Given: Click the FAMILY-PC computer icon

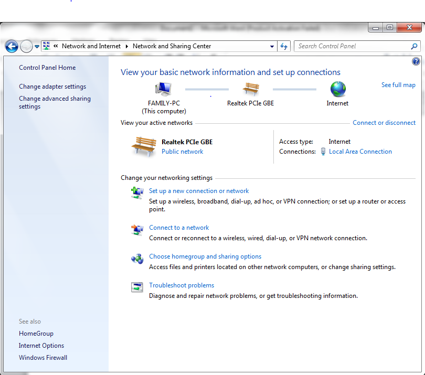Looking at the screenshot, I should click(163, 88).
